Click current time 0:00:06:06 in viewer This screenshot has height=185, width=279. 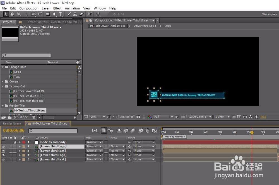pyautogui.click(x=126, y=117)
